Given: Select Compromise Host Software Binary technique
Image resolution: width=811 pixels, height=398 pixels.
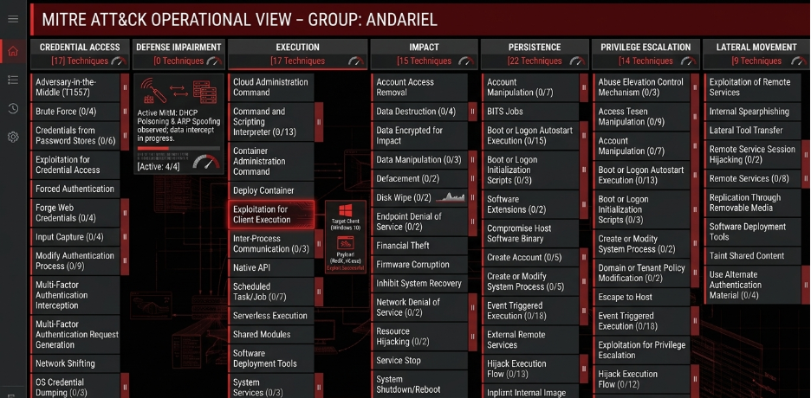Looking at the screenshot, I should [530, 234].
